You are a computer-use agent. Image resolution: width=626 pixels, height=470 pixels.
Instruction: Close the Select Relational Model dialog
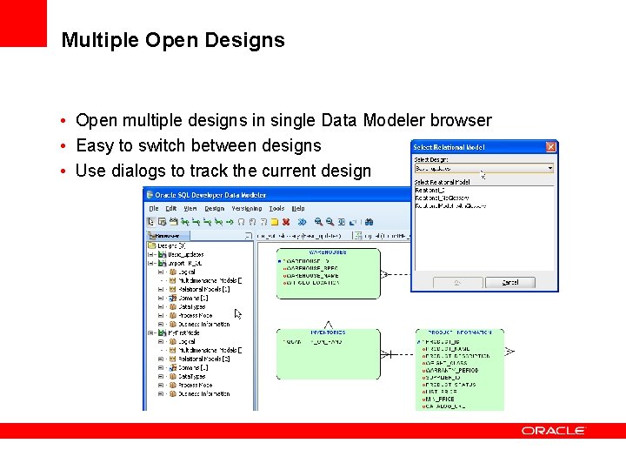(x=551, y=147)
